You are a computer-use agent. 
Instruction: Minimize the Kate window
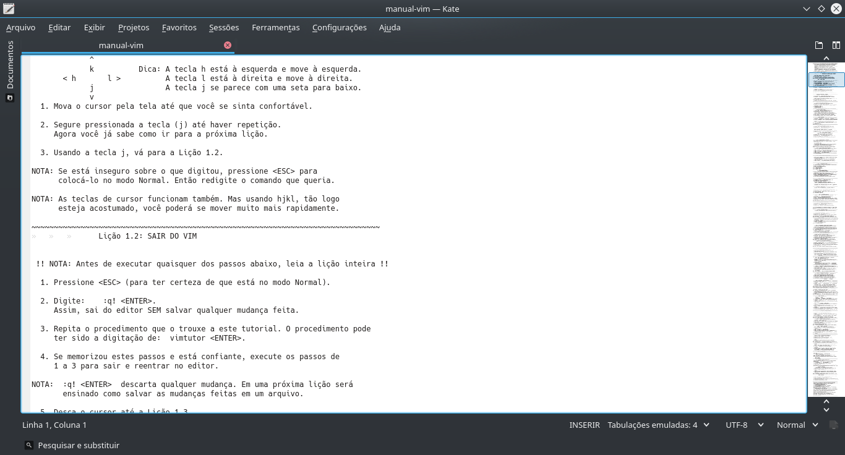[807, 9]
